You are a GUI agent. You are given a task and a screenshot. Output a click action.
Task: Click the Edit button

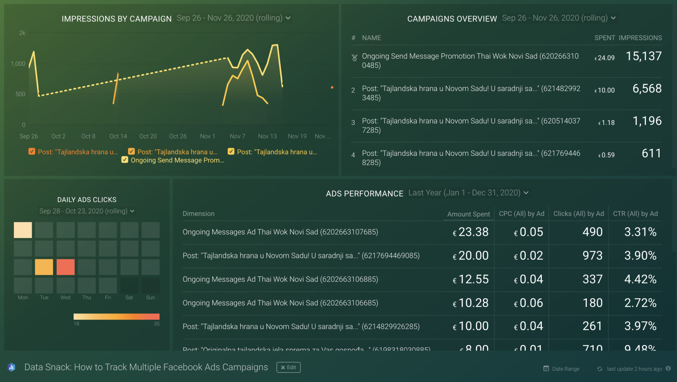(288, 367)
